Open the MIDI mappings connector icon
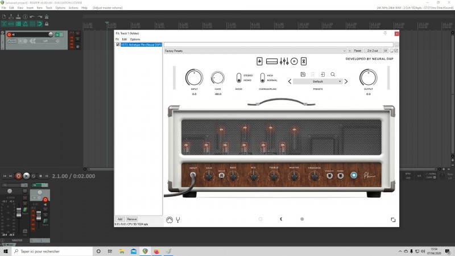This screenshot has width=455, height=256. pyautogui.click(x=169, y=219)
